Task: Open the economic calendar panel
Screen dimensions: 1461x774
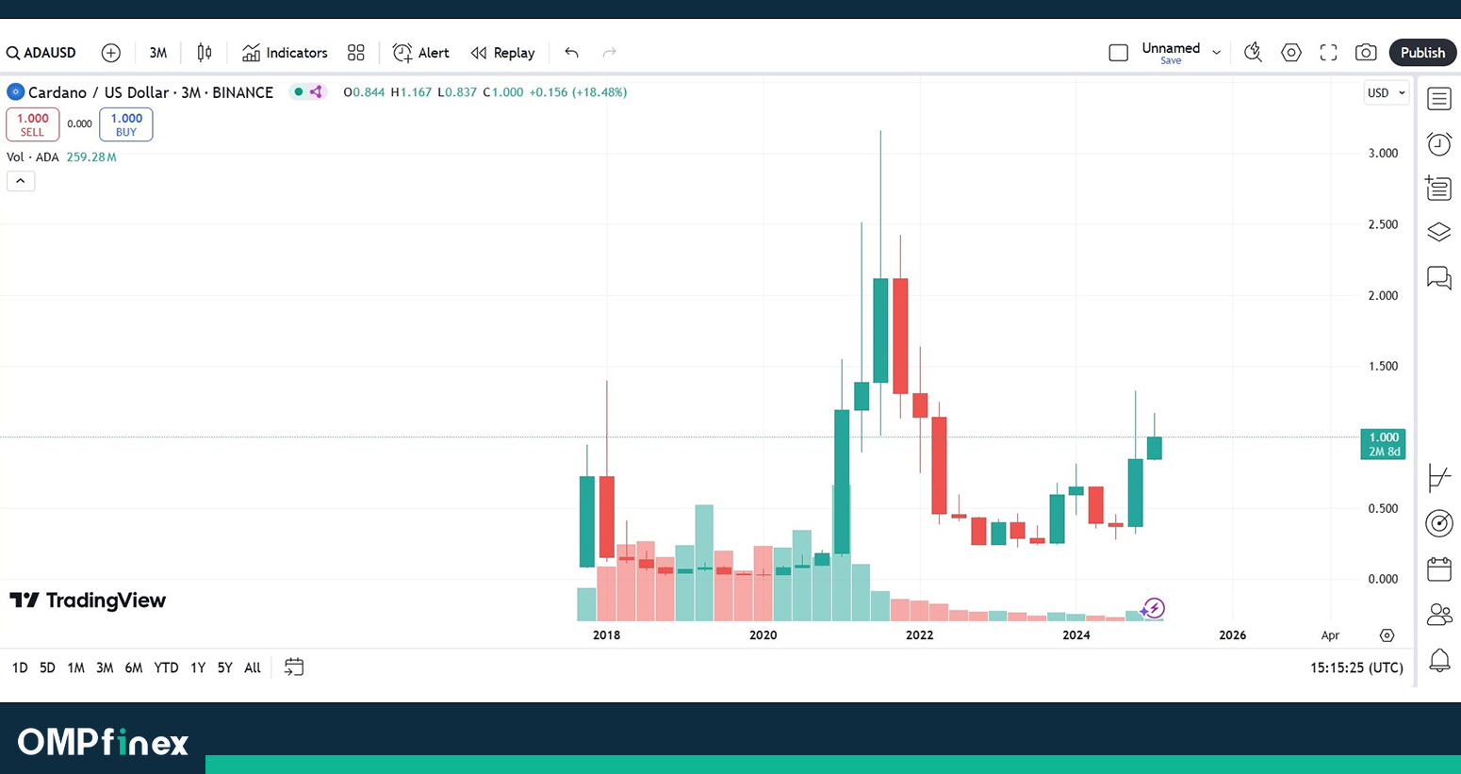Action: click(1439, 569)
